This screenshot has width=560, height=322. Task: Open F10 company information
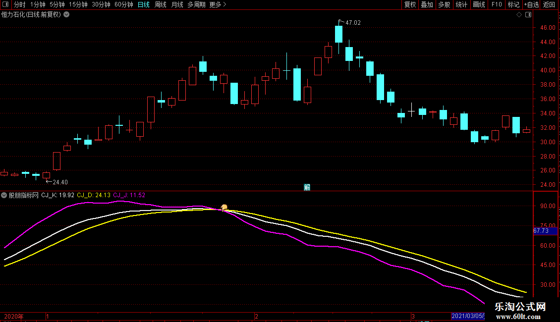click(x=497, y=4)
